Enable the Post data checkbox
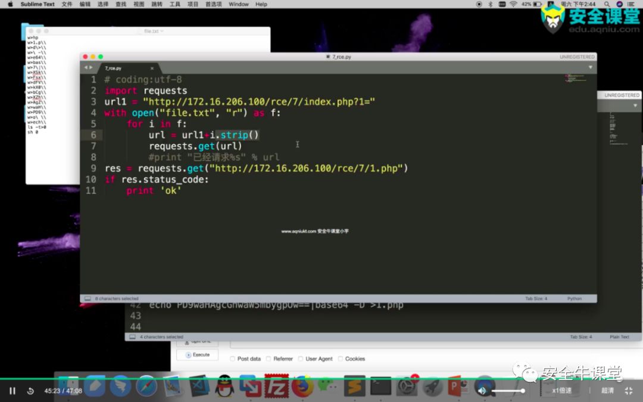Viewport: 643px width, 402px height. click(233, 359)
